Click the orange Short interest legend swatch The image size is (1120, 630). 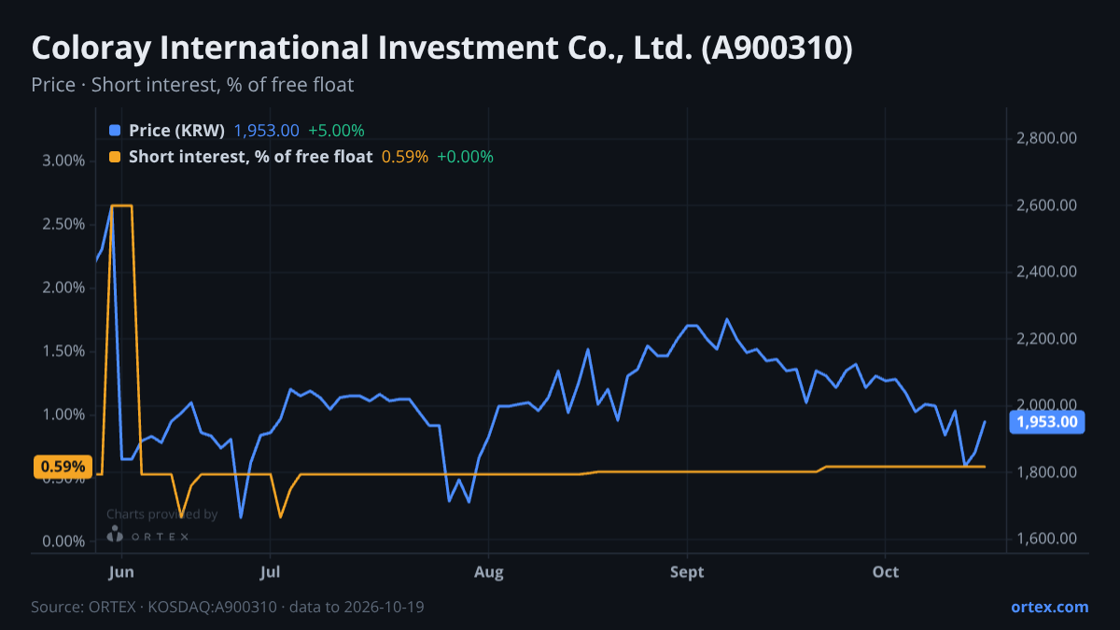tap(115, 157)
